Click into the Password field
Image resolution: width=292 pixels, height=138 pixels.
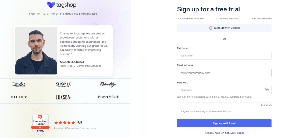pos(220,90)
